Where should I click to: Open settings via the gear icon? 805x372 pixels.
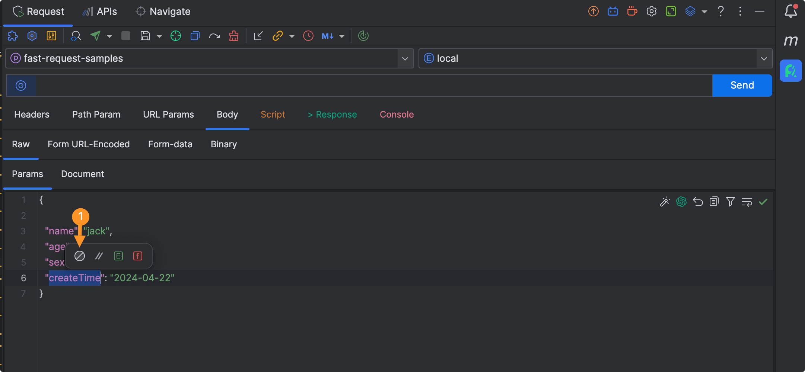[651, 12]
